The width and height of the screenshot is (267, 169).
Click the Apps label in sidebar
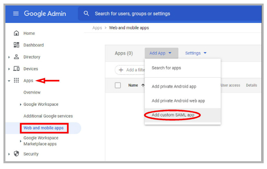pyautogui.click(x=28, y=81)
